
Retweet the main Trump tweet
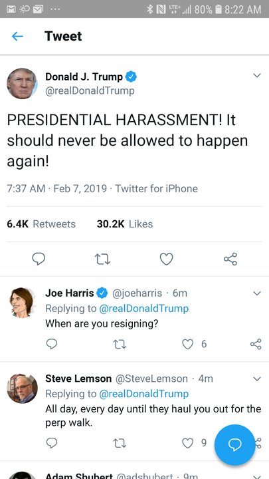(102, 259)
